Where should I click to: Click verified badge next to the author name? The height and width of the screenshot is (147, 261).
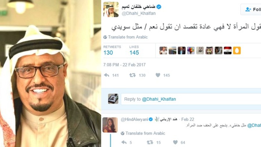point(159,7)
